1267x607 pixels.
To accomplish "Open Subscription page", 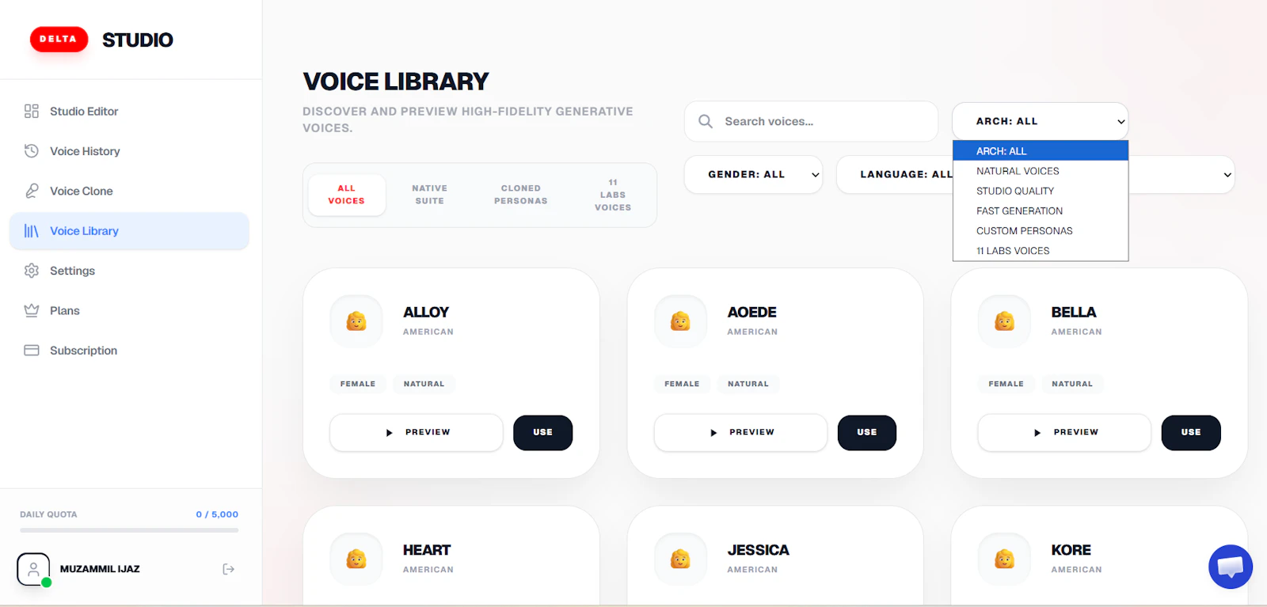I will (x=129, y=351).
